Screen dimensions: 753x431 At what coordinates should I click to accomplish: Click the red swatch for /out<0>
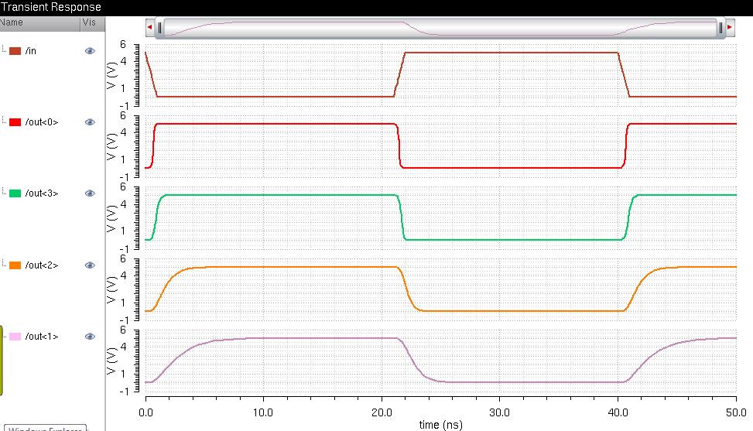15,122
